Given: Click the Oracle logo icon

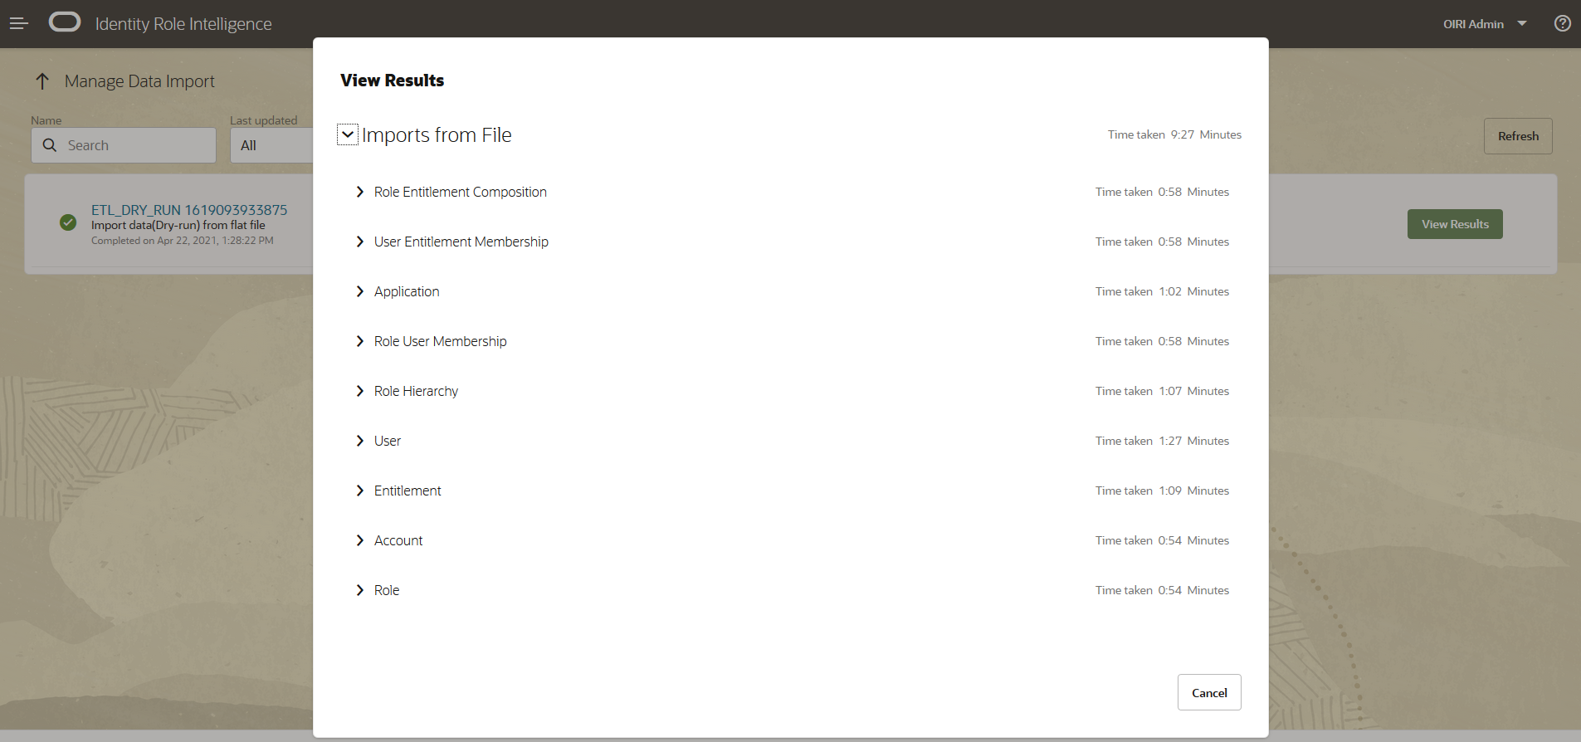Looking at the screenshot, I should click(x=65, y=22).
